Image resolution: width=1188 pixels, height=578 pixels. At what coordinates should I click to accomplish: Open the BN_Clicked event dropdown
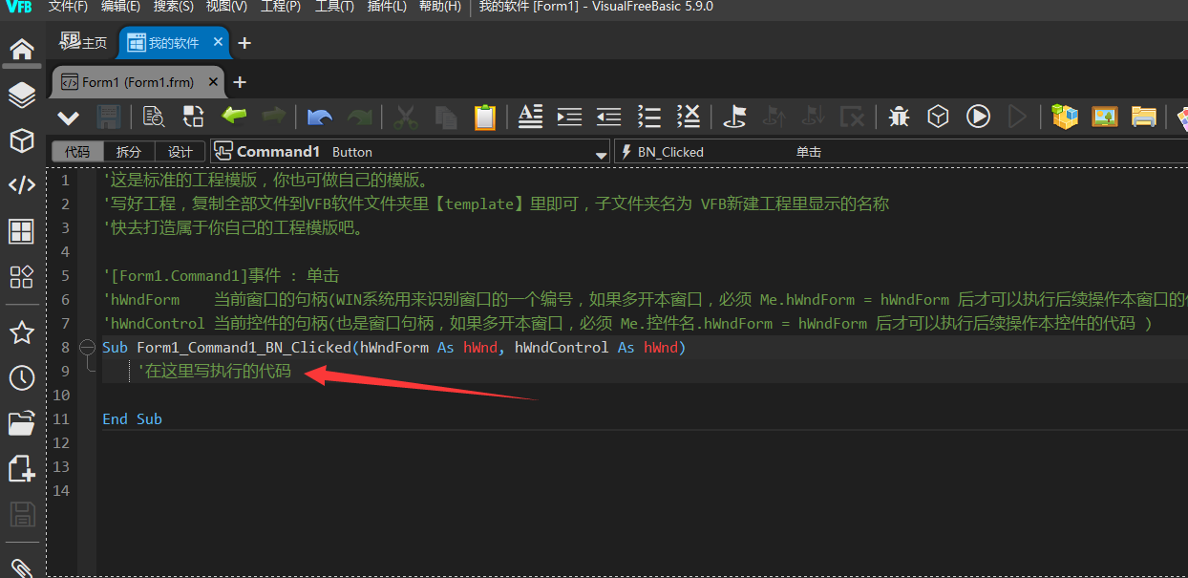(x=898, y=152)
